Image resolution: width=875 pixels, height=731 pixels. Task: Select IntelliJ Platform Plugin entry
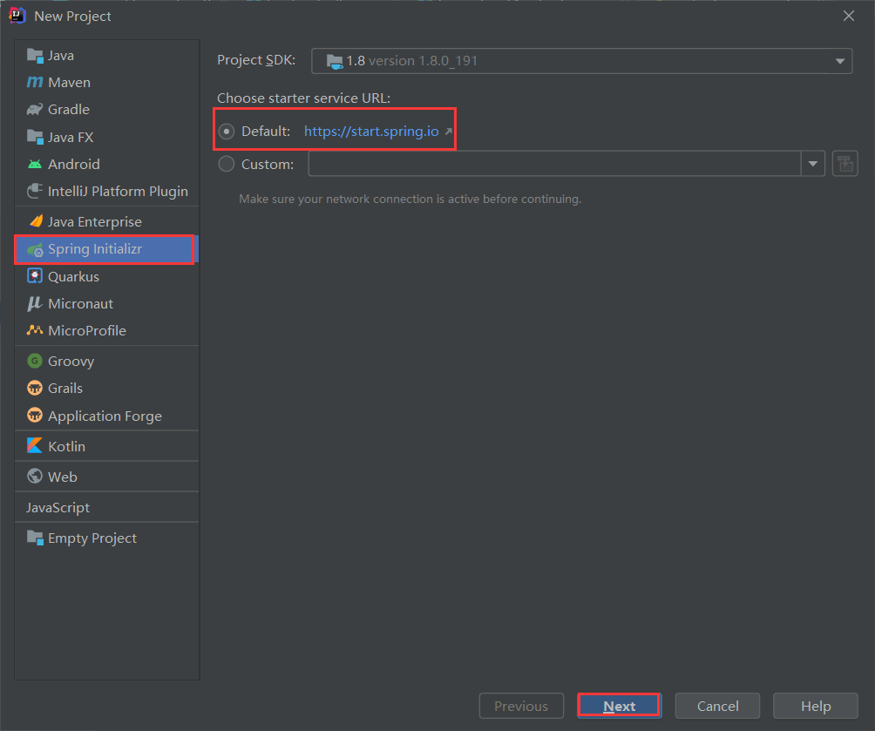(106, 192)
